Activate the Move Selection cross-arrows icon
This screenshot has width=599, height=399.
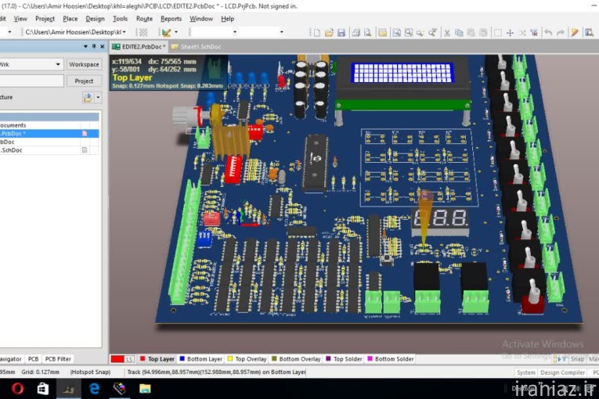pyautogui.click(x=510, y=33)
